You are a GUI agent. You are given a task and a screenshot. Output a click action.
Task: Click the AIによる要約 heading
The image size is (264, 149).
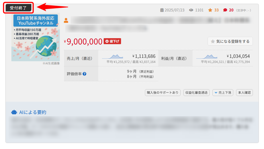(33, 112)
